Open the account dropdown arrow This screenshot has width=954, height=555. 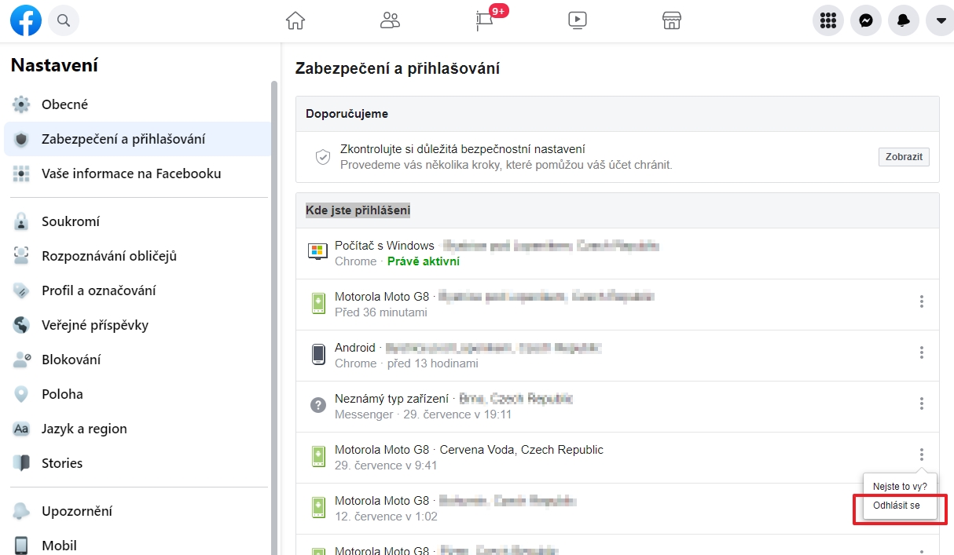pyautogui.click(x=940, y=20)
